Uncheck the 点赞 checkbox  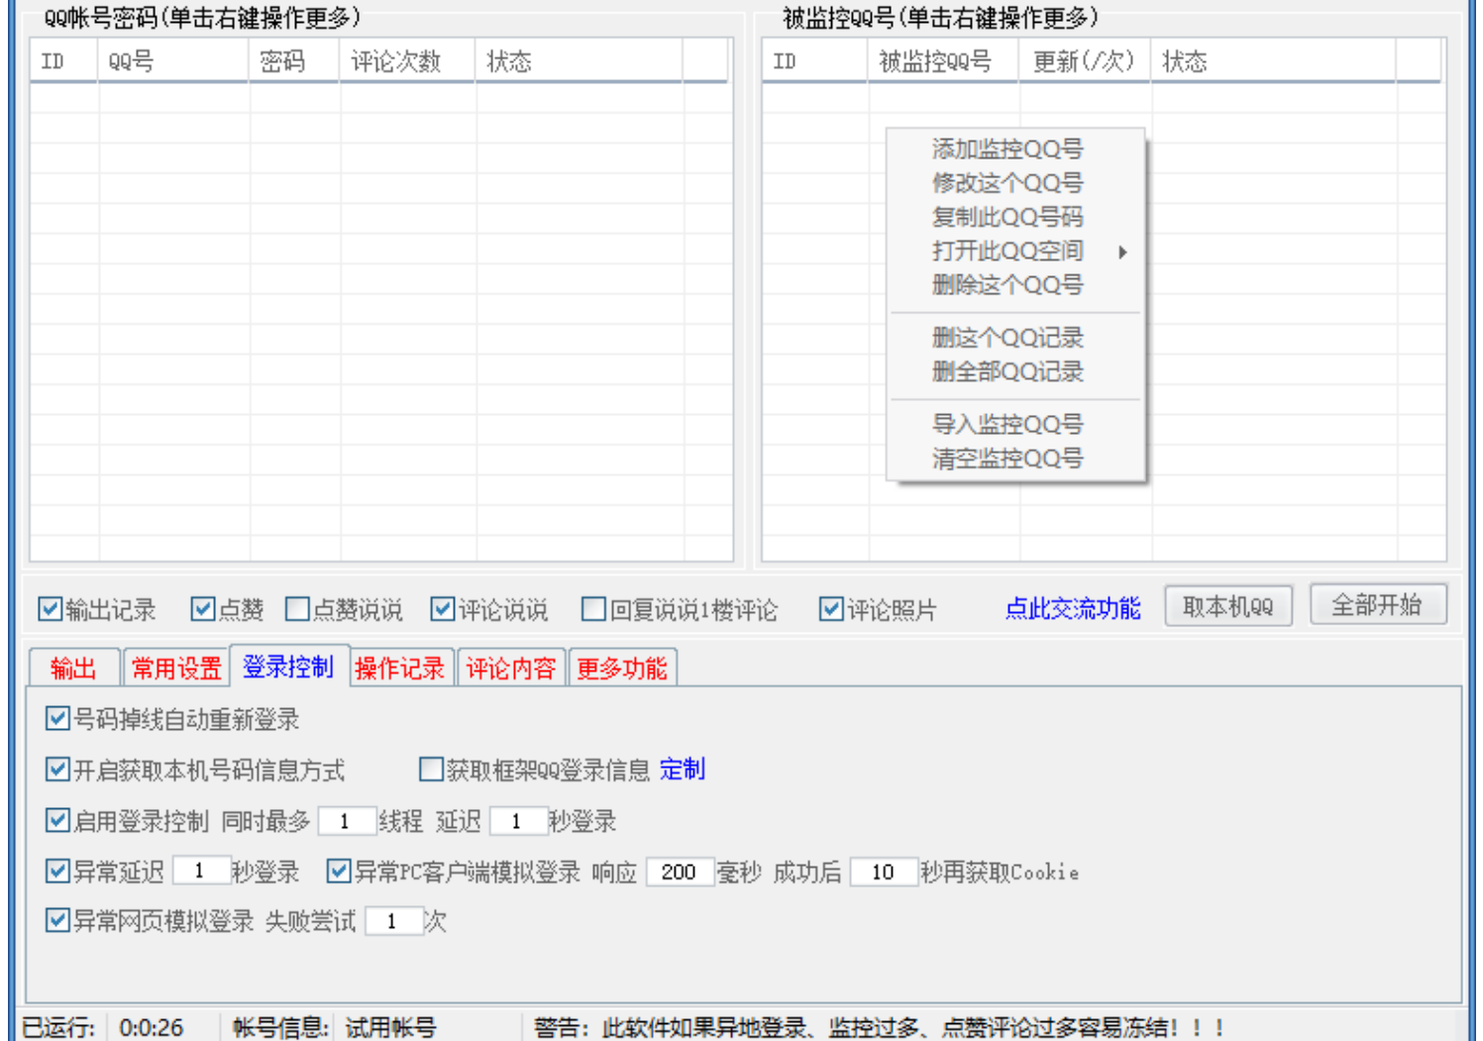[203, 609]
